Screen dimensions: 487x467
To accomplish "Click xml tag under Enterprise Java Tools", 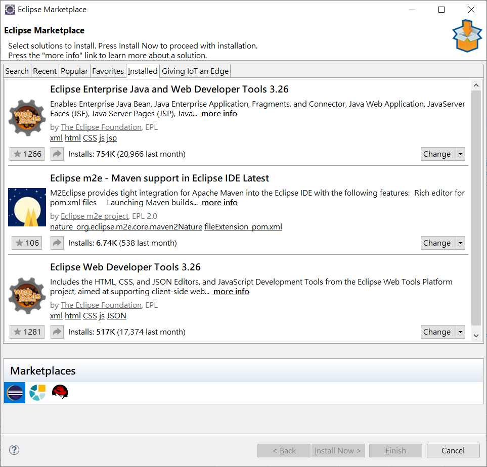I will 56,138.
